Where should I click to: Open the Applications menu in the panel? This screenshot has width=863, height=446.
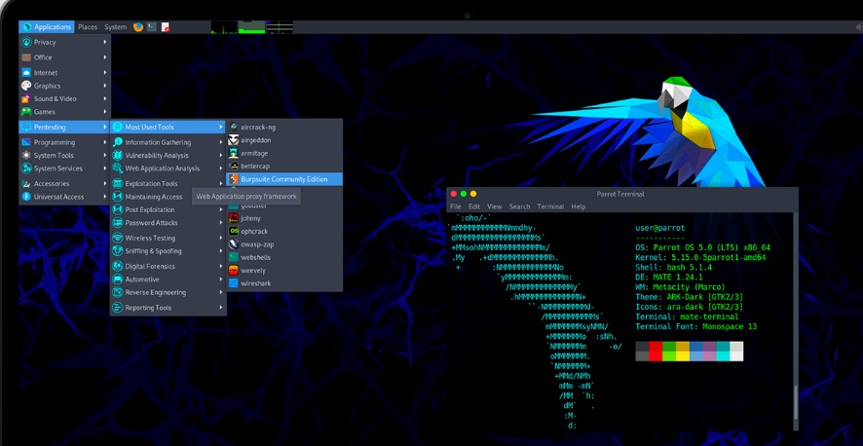click(x=46, y=27)
